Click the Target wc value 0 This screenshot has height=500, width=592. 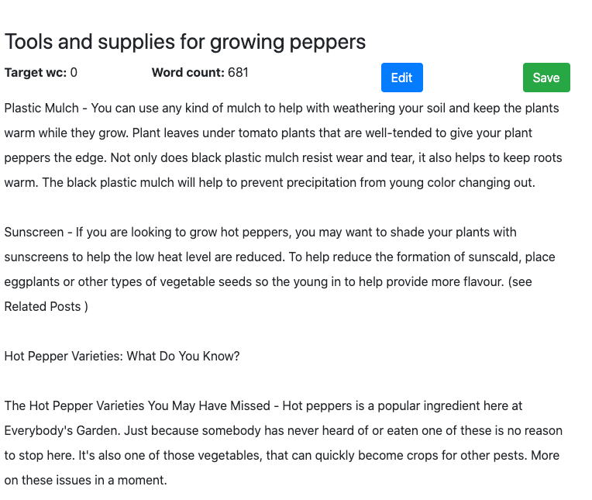pyautogui.click(x=74, y=73)
